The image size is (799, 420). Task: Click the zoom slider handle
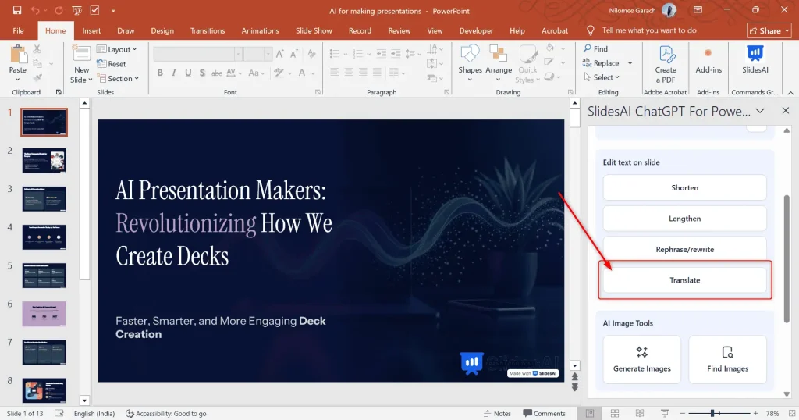point(712,414)
